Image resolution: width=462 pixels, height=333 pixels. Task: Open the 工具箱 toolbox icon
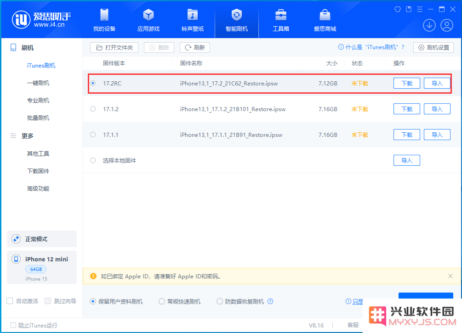pyautogui.click(x=281, y=15)
